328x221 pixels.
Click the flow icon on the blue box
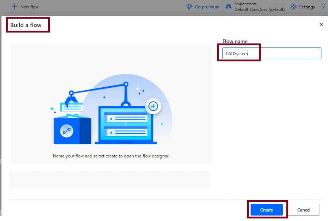tap(66, 131)
